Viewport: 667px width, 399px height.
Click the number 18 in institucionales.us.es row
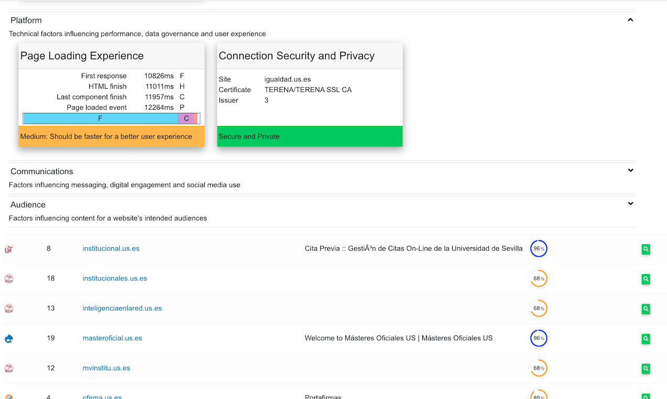[51, 278]
